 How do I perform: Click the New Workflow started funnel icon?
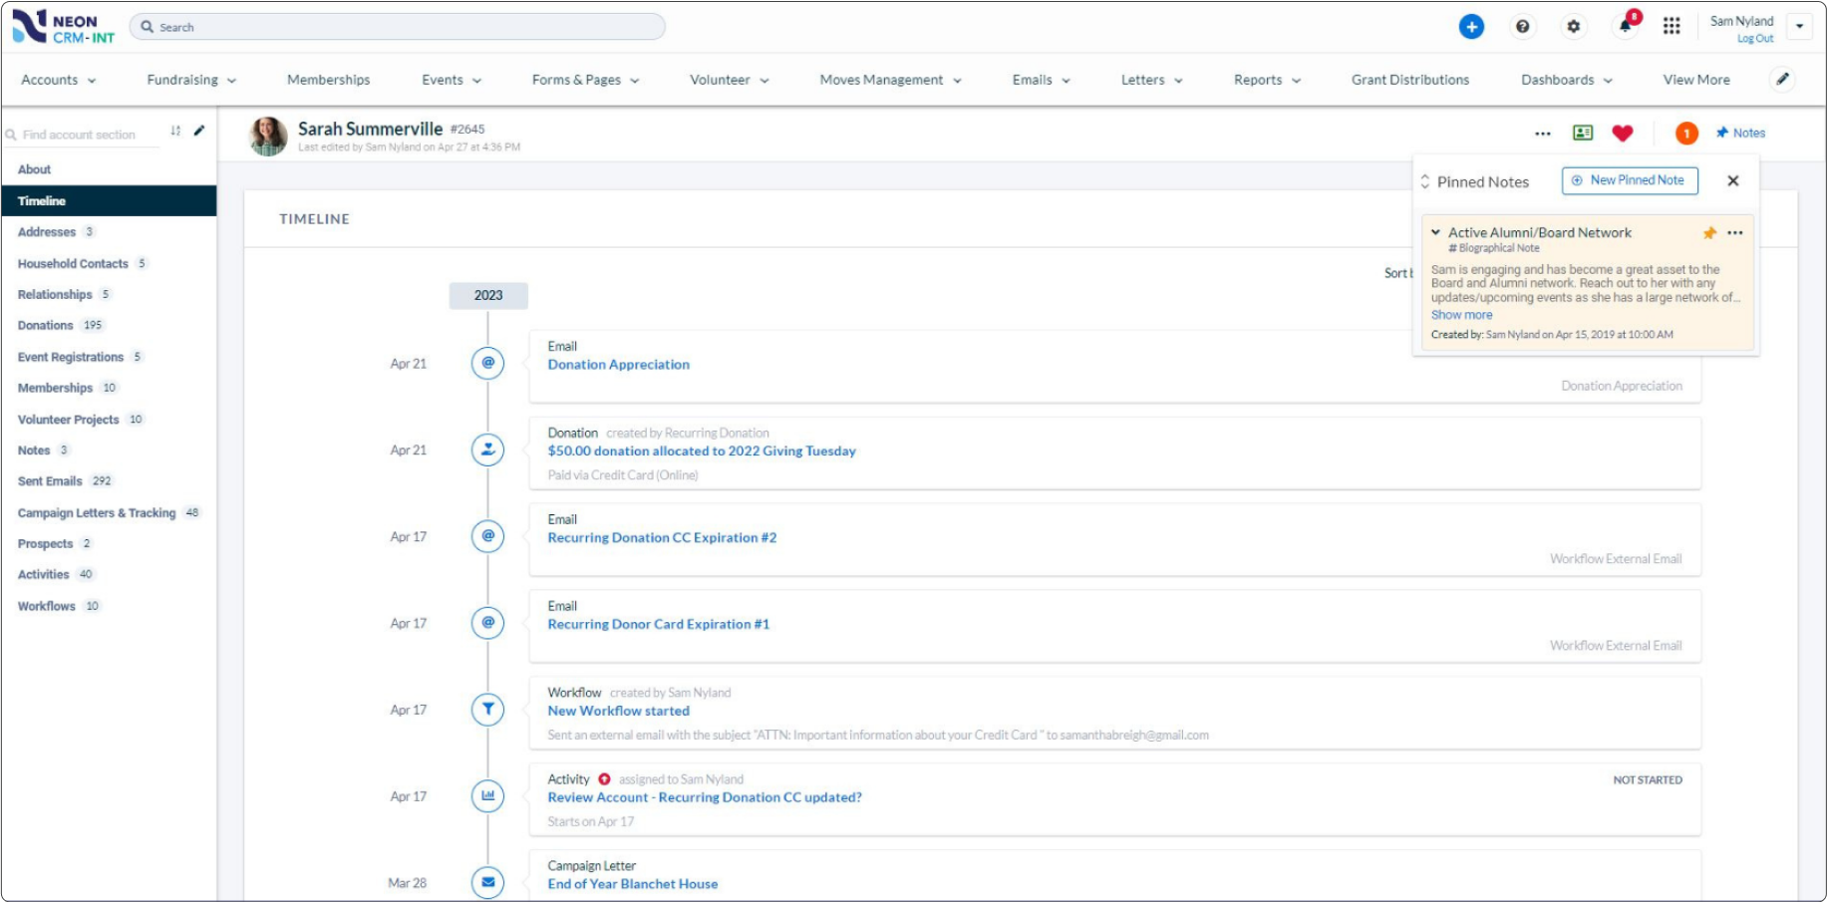(x=488, y=710)
